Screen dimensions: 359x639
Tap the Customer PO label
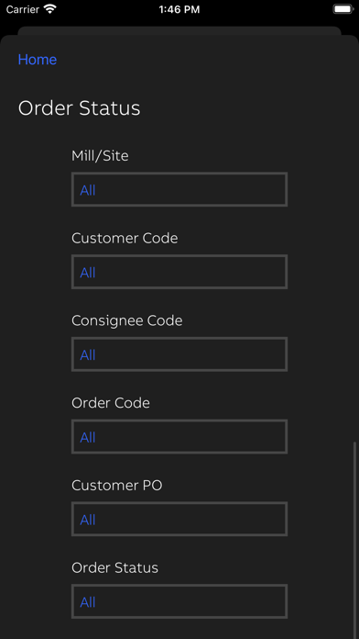pos(117,486)
